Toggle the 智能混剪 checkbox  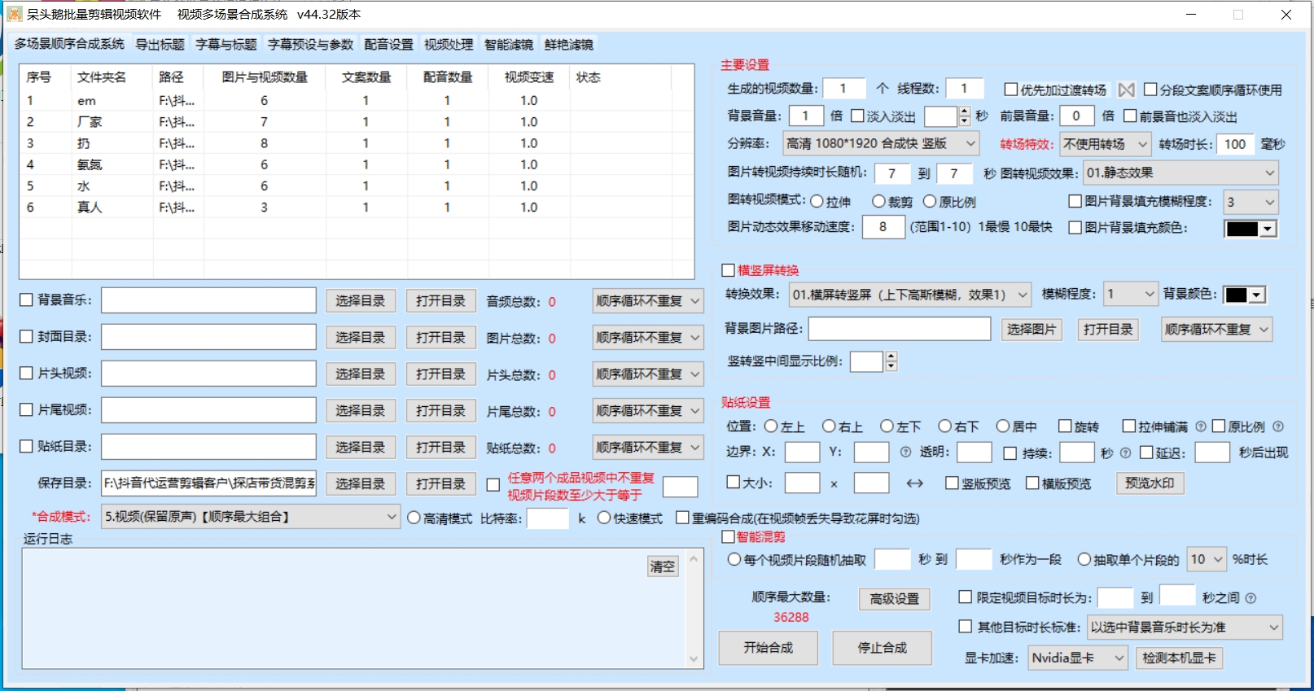[728, 536]
